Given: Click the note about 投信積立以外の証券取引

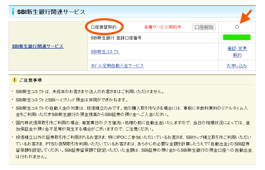Looking at the screenshot, I should [x=134, y=147].
